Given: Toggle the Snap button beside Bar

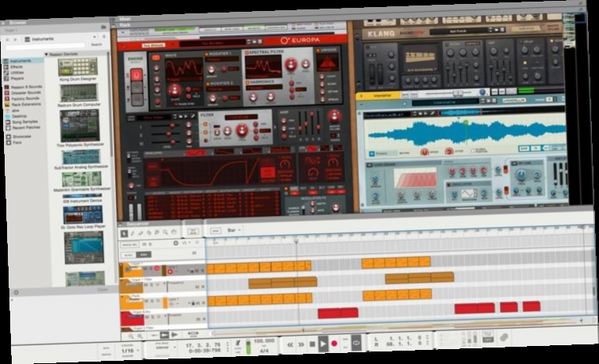Looking at the screenshot, I should click(215, 231).
